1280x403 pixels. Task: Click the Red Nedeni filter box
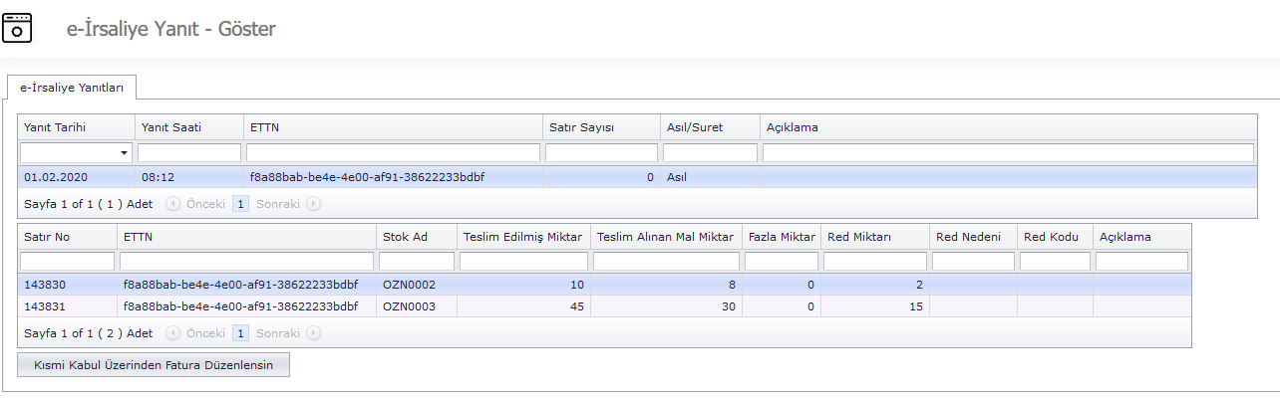pos(973,261)
